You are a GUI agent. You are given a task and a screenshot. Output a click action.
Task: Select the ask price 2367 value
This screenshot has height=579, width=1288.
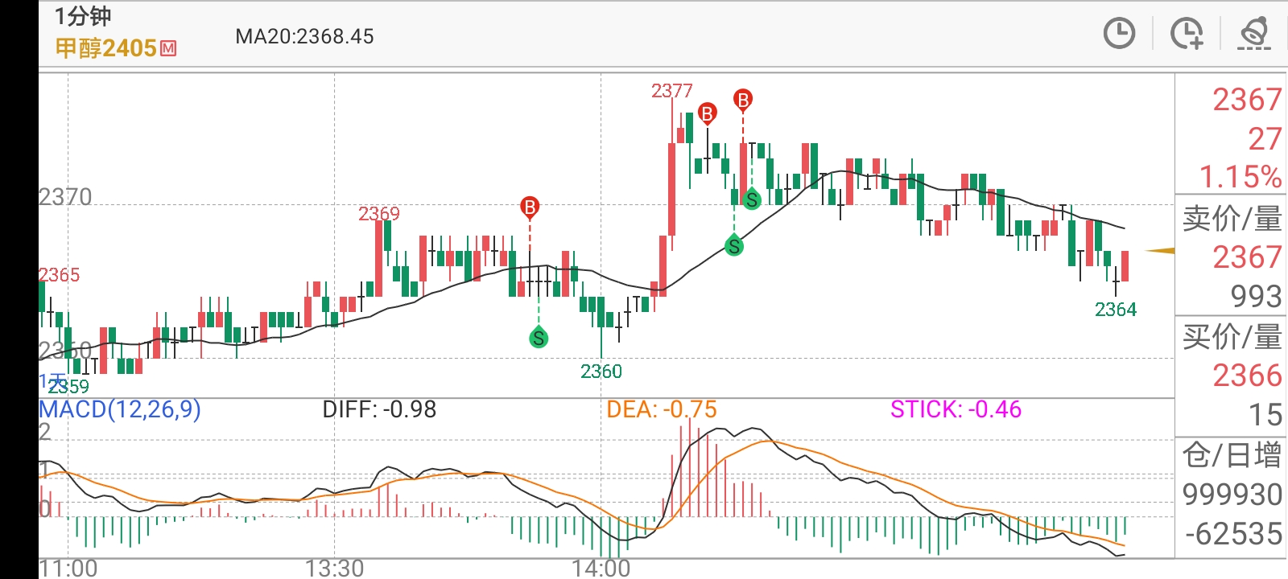coord(1246,257)
